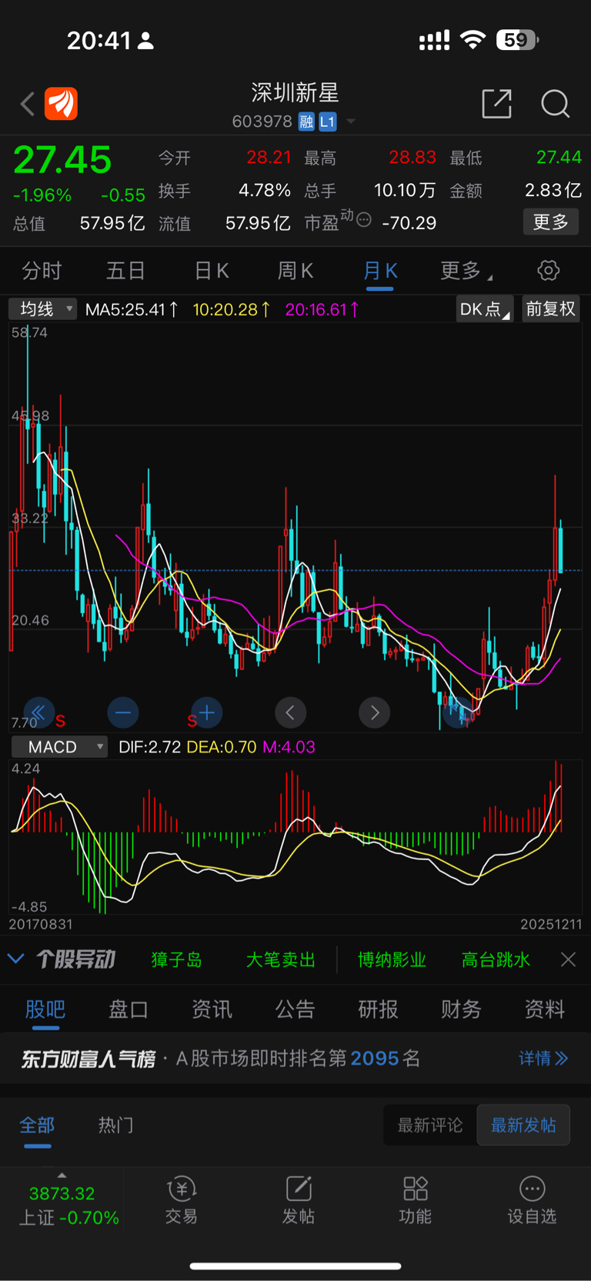The image size is (591, 1281).
Task: Tap the MA5:25.41 readout
Action: point(132,309)
